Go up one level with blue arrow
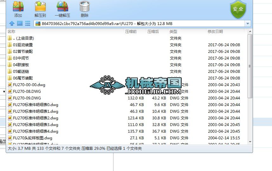Viewport: 272px width, 171px height. pos(12,23)
